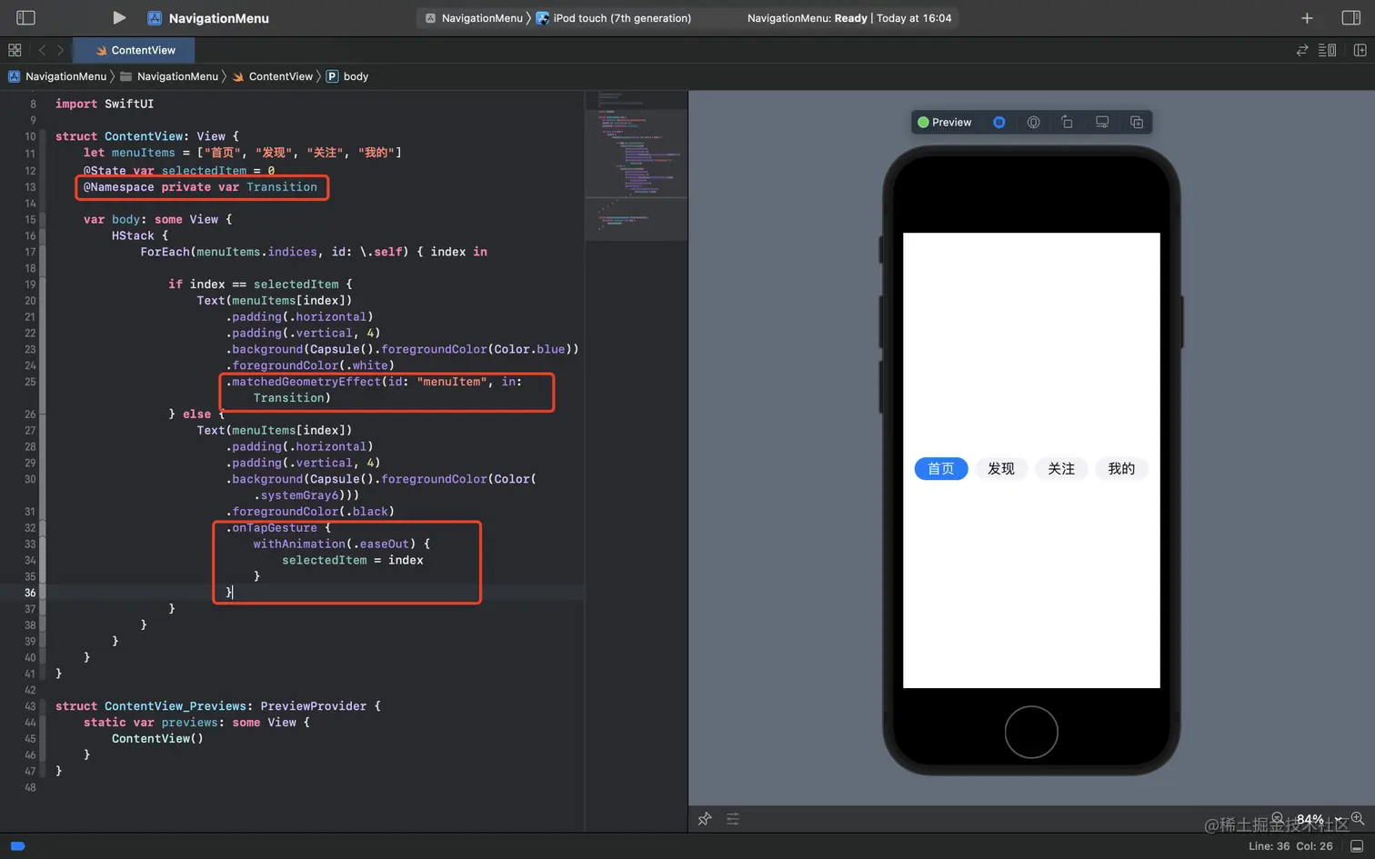
Task: Click the body property breadcrumb
Action: point(347,76)
